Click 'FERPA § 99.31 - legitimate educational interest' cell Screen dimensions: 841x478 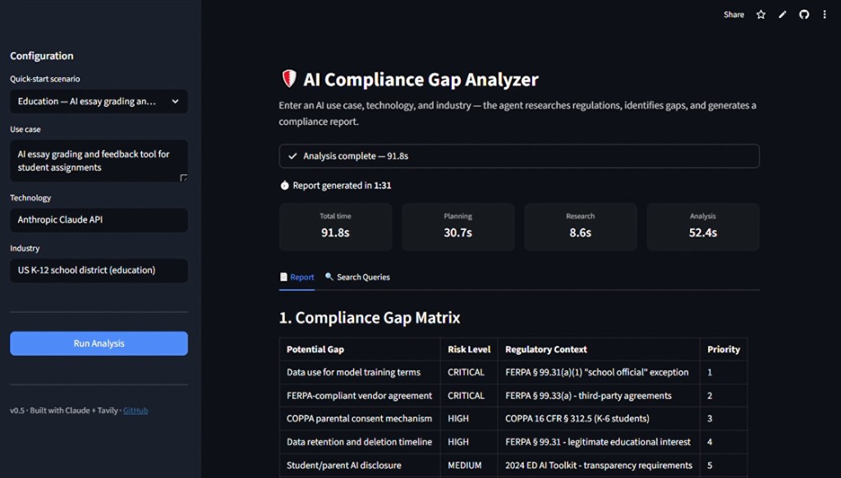pos(599,442)
